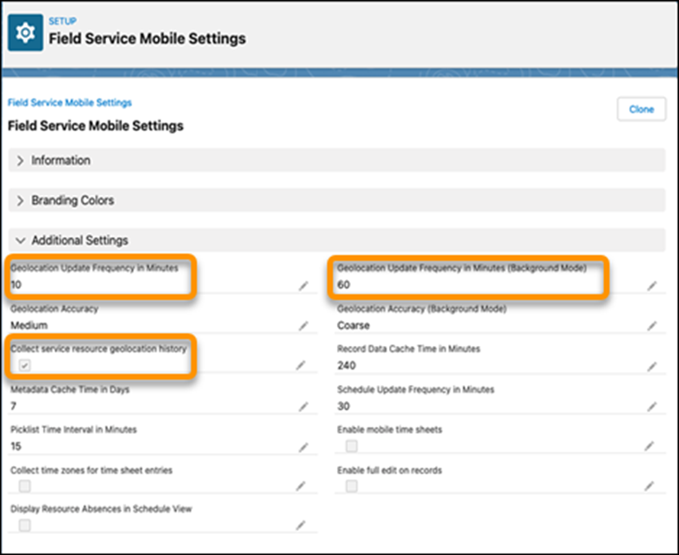
Task: Edit Record Data Cache Time pencil
Action: 652,367
